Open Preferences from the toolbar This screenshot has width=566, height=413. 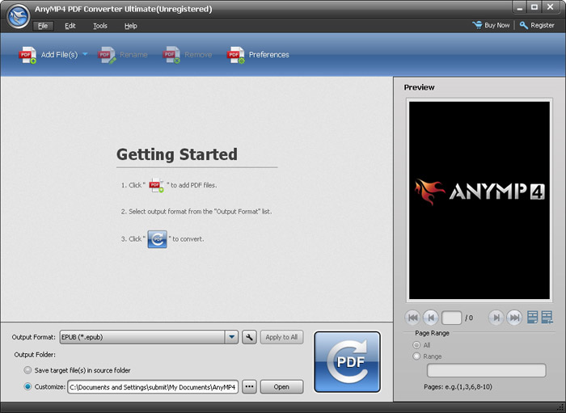tap(258, 55)
